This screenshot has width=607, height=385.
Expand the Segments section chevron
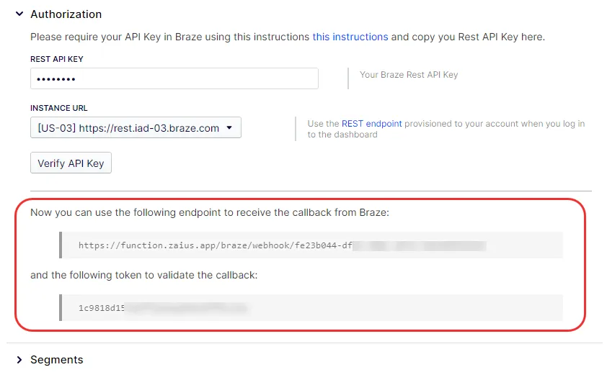point(19,360)
